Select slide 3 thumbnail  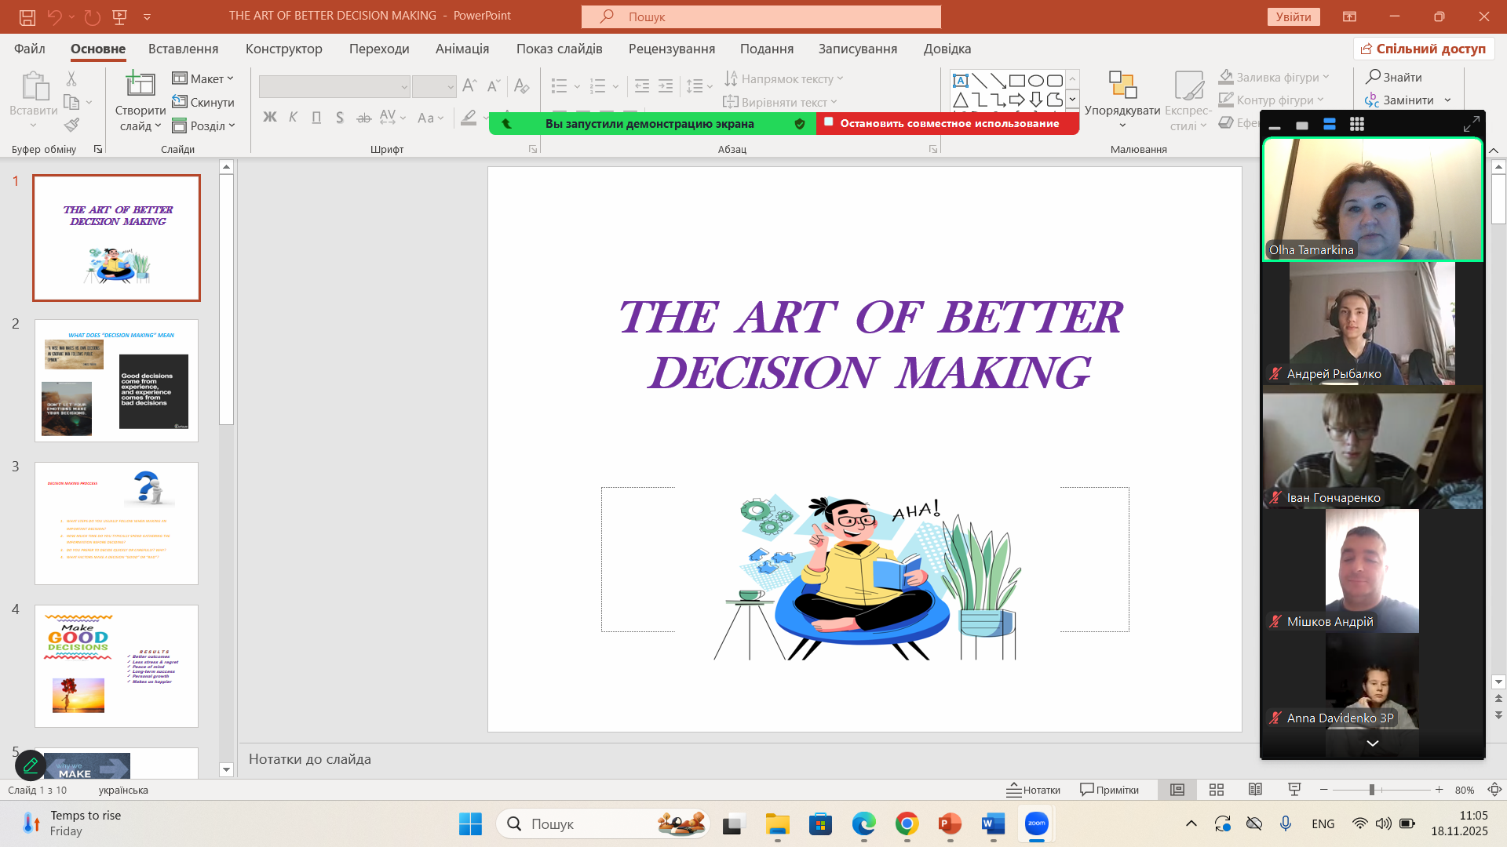[116, 523]
